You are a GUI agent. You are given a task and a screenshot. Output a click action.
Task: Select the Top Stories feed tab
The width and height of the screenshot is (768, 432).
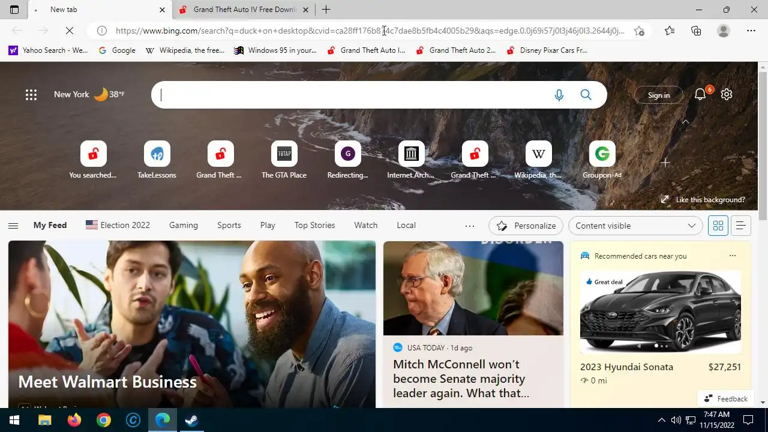tap(314, 225)
